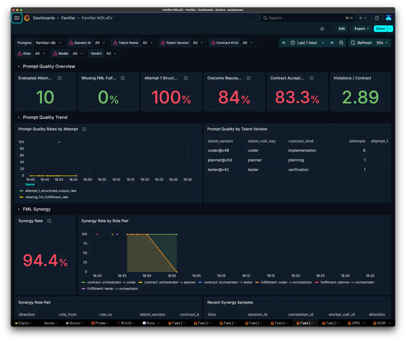Image resolution: width=406 pixels, height=341 pixels.
Task: Go to Familiar folder breadcrumb
Action: 68,18
